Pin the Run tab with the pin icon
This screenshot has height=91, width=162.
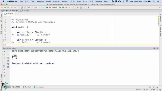[x=4, y=70]
